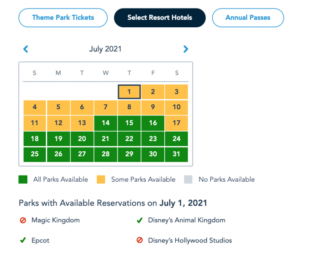Viewport: 314px width, 256px height.
Task: Select July 1 on the calendar
Action: pyautogui.click(x=129, y=92)
